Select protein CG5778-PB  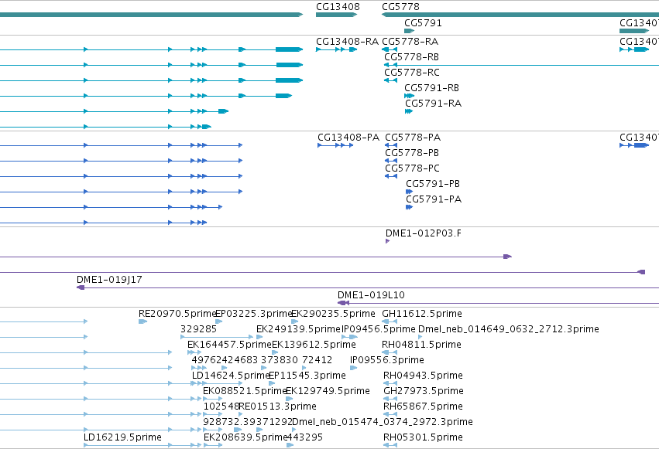point(391,161)
